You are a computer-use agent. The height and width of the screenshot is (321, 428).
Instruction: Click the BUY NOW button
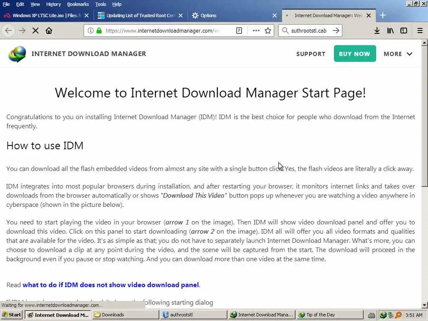tap(354, 53)
